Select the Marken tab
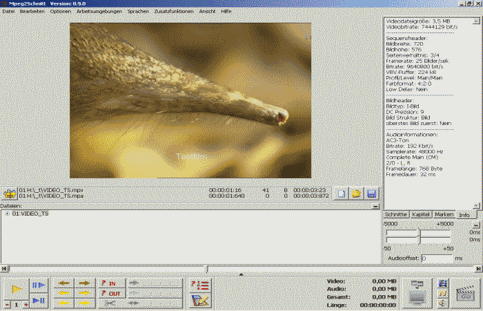The height and width of the screenshot is (311, 483). coord(444,214)
